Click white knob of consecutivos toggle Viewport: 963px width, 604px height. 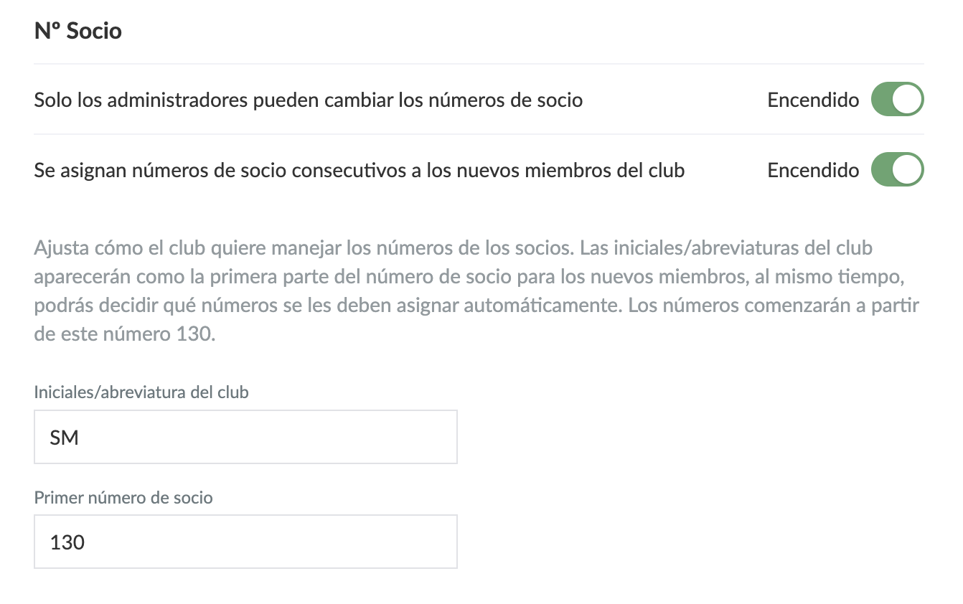point(908,170)
